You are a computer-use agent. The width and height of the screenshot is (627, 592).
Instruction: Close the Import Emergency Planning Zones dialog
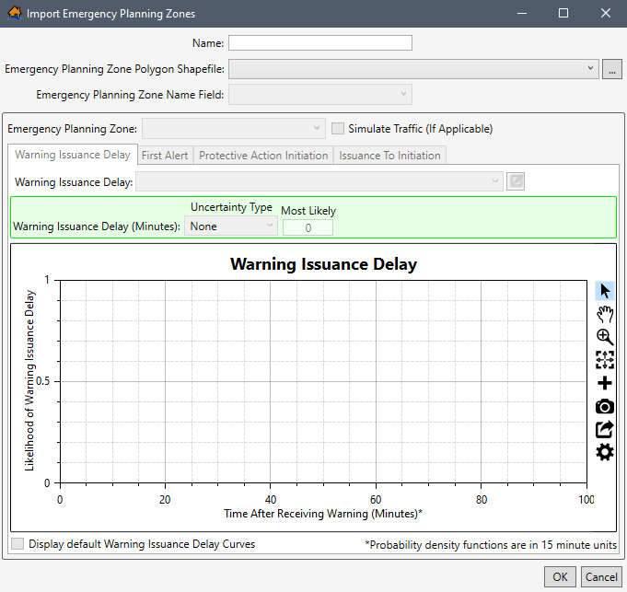click(x=606, y=13)
